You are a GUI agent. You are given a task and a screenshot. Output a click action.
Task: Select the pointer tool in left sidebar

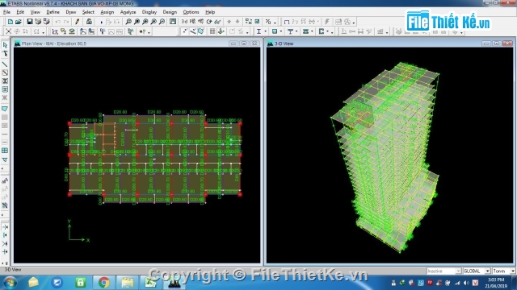[x=5, y=45]
